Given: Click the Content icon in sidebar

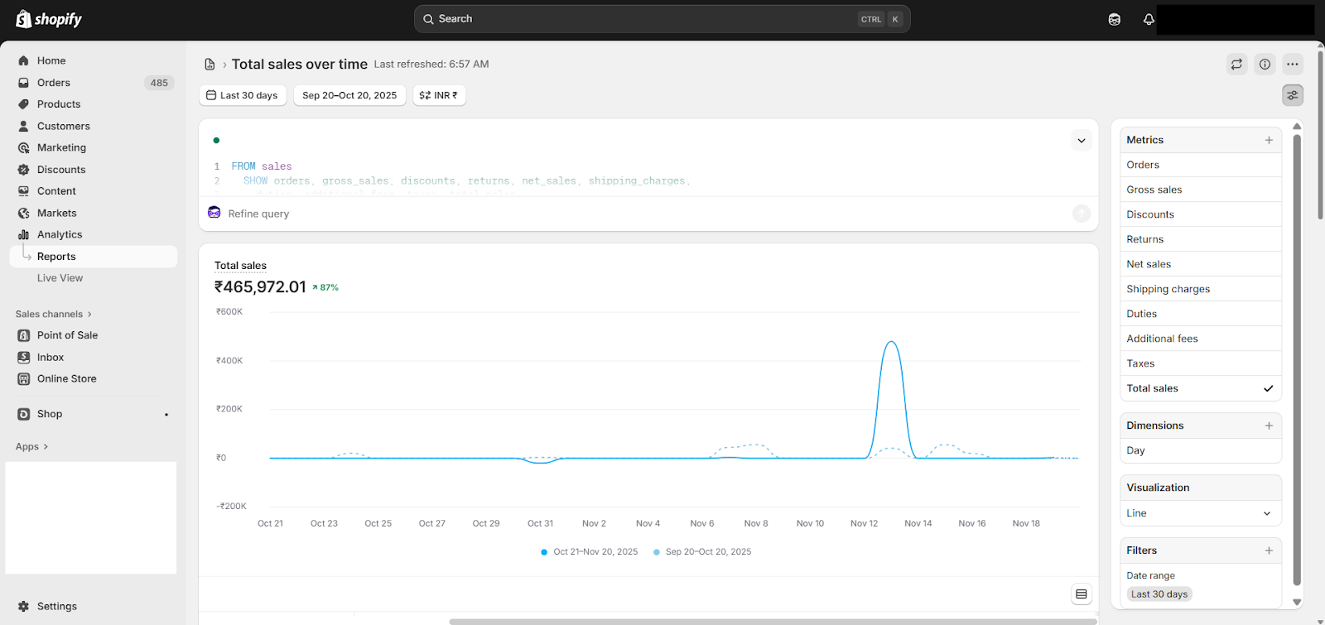Looking at the screenshot, I should pyautogui.click(x=23, y=191).
